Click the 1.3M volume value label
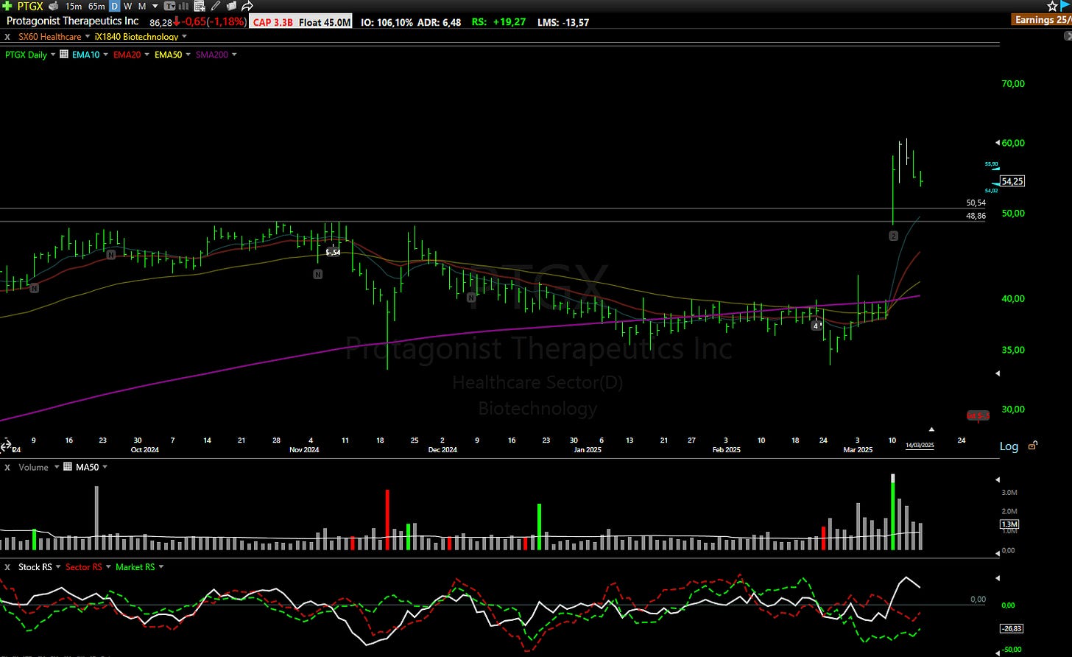The image size is (1072, 657). [1009, 524]
